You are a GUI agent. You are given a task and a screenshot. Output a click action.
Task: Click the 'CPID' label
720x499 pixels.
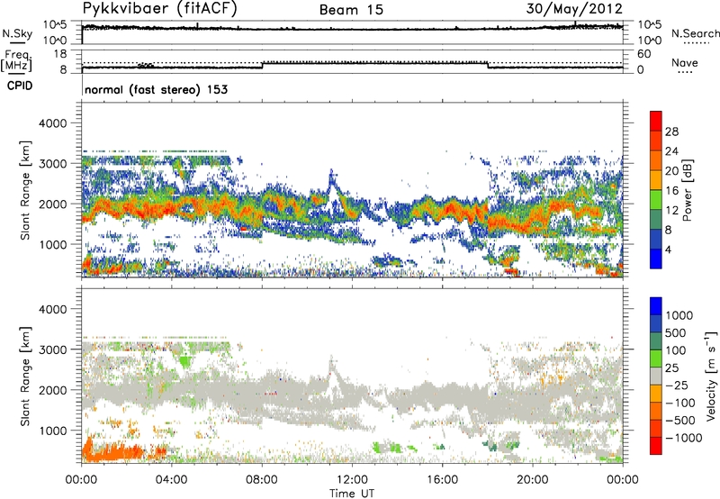(x=20, y=86)
